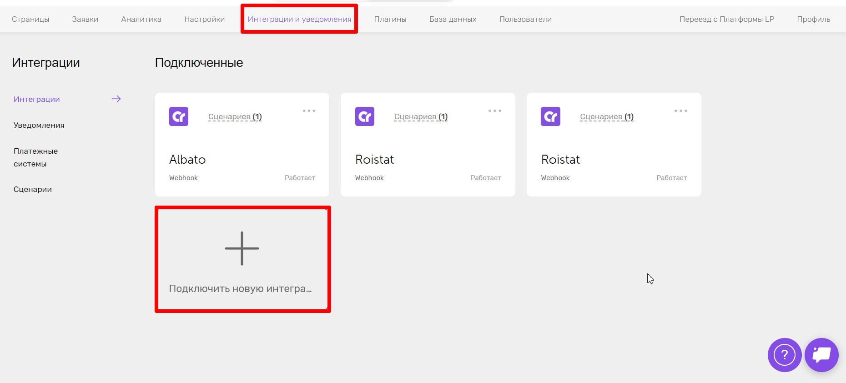
Task: Select the Интеграции и уведомления tab
Action: click(299, 19)
